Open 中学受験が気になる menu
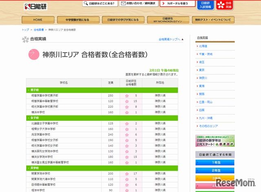Image resolution: width=261 pixels, height=192 pixels. (x=78, y=20)
